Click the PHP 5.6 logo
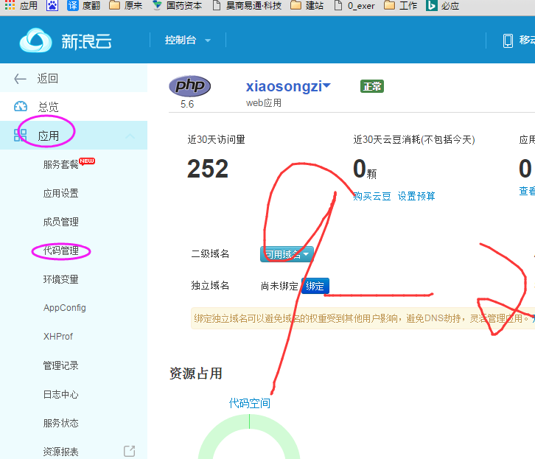535x459 pixels. point(189,86)
